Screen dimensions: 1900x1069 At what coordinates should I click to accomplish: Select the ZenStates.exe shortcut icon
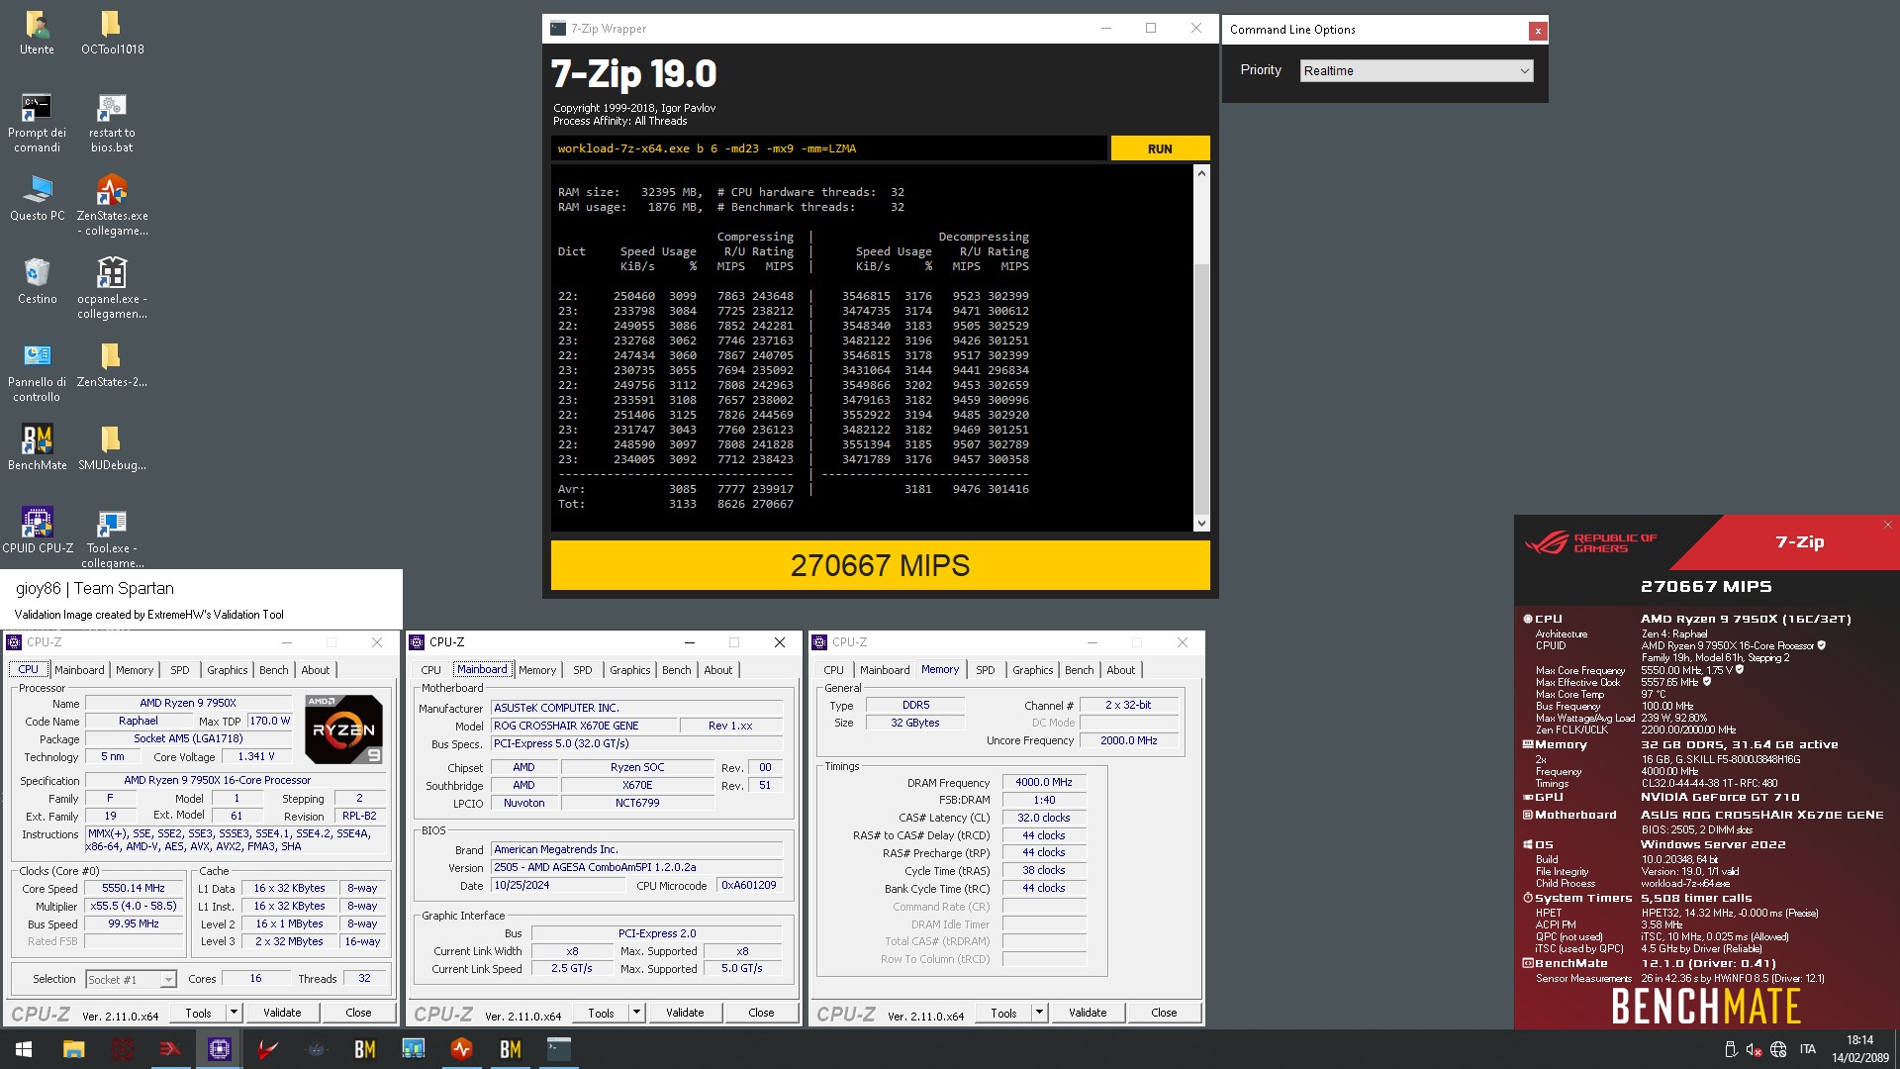(x=112, y=206)
